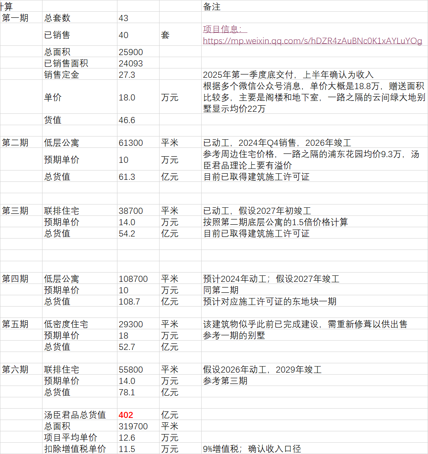Select the 预计对应施工许可证的东地块一期 cell
Image resolution: width=428 pixels, height=454 pixels.
(x=315, y=301)
